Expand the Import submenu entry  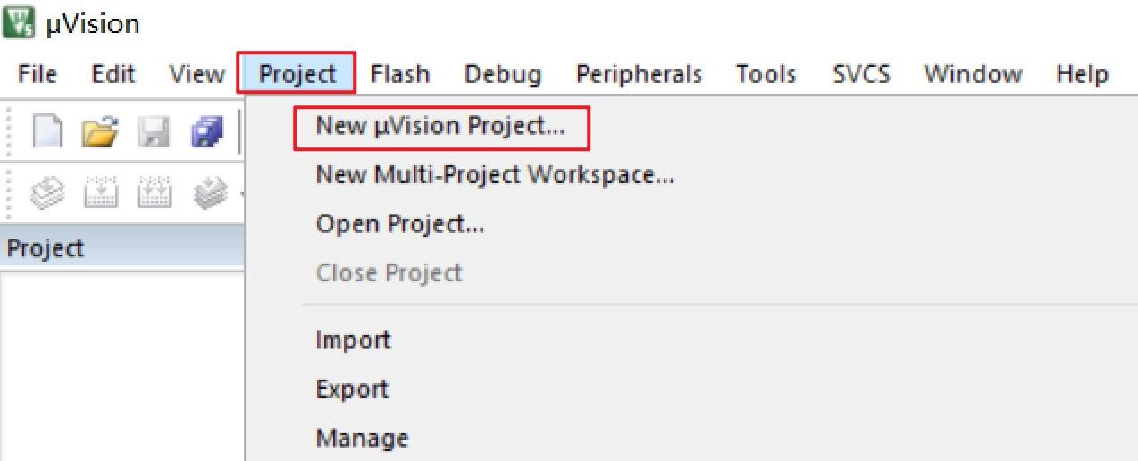tap(353, 339)
